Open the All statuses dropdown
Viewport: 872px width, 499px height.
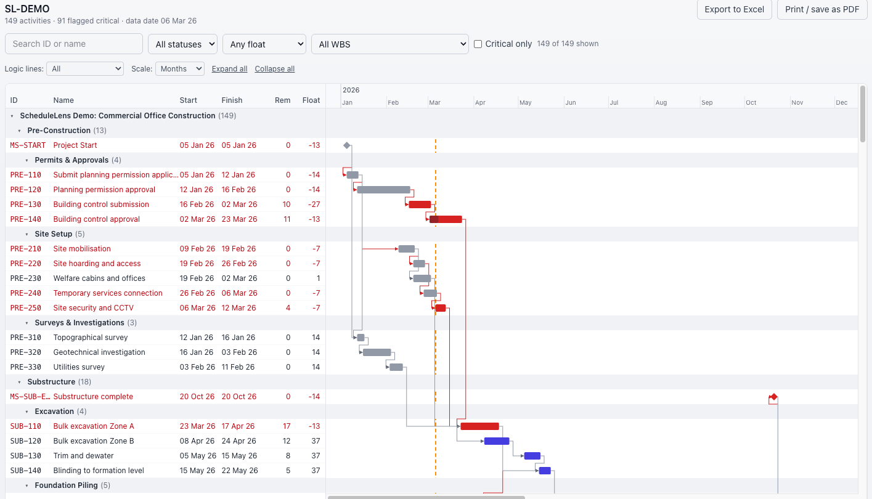[x=182, y=44]
